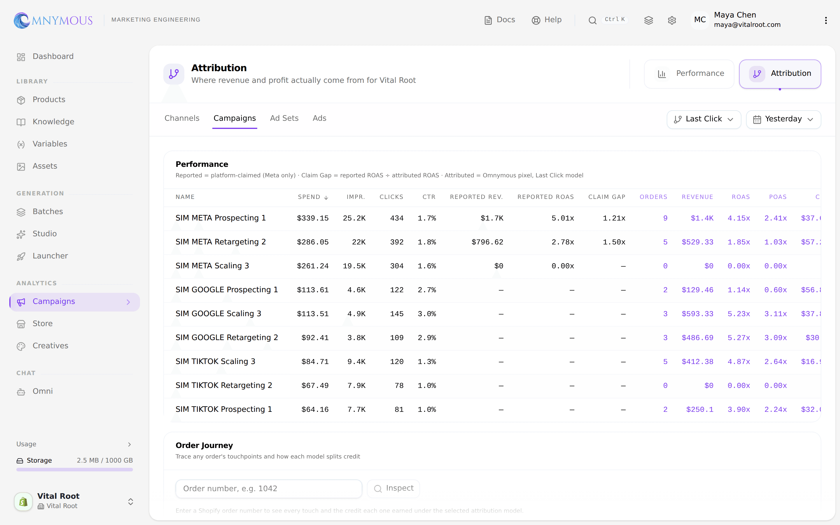The width and height of the screenshot is (840, 525).
Task: Click the Storage usage bar
Action: pos(74,470)
